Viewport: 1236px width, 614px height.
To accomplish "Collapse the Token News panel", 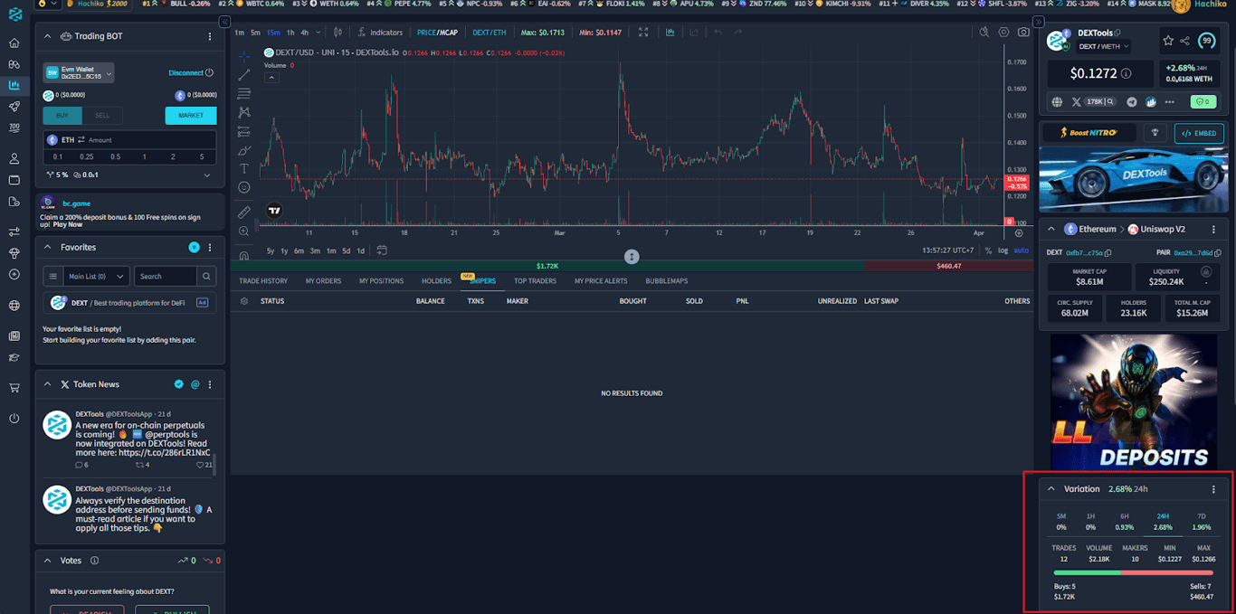I will click(48, 384).
